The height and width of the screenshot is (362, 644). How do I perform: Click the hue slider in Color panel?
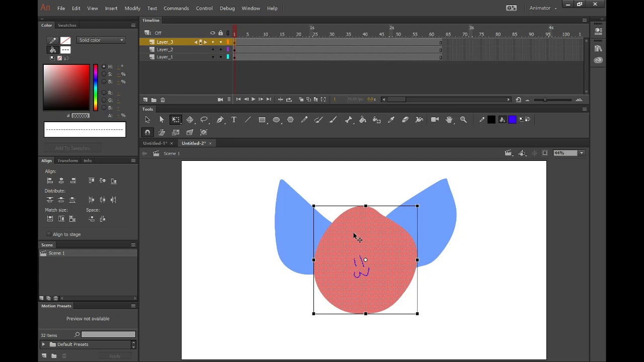point(95,87)
